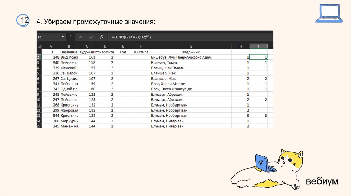Viewport: 351px width, 196px height.
Task: Select row 6 header
Action: (39, 79)
